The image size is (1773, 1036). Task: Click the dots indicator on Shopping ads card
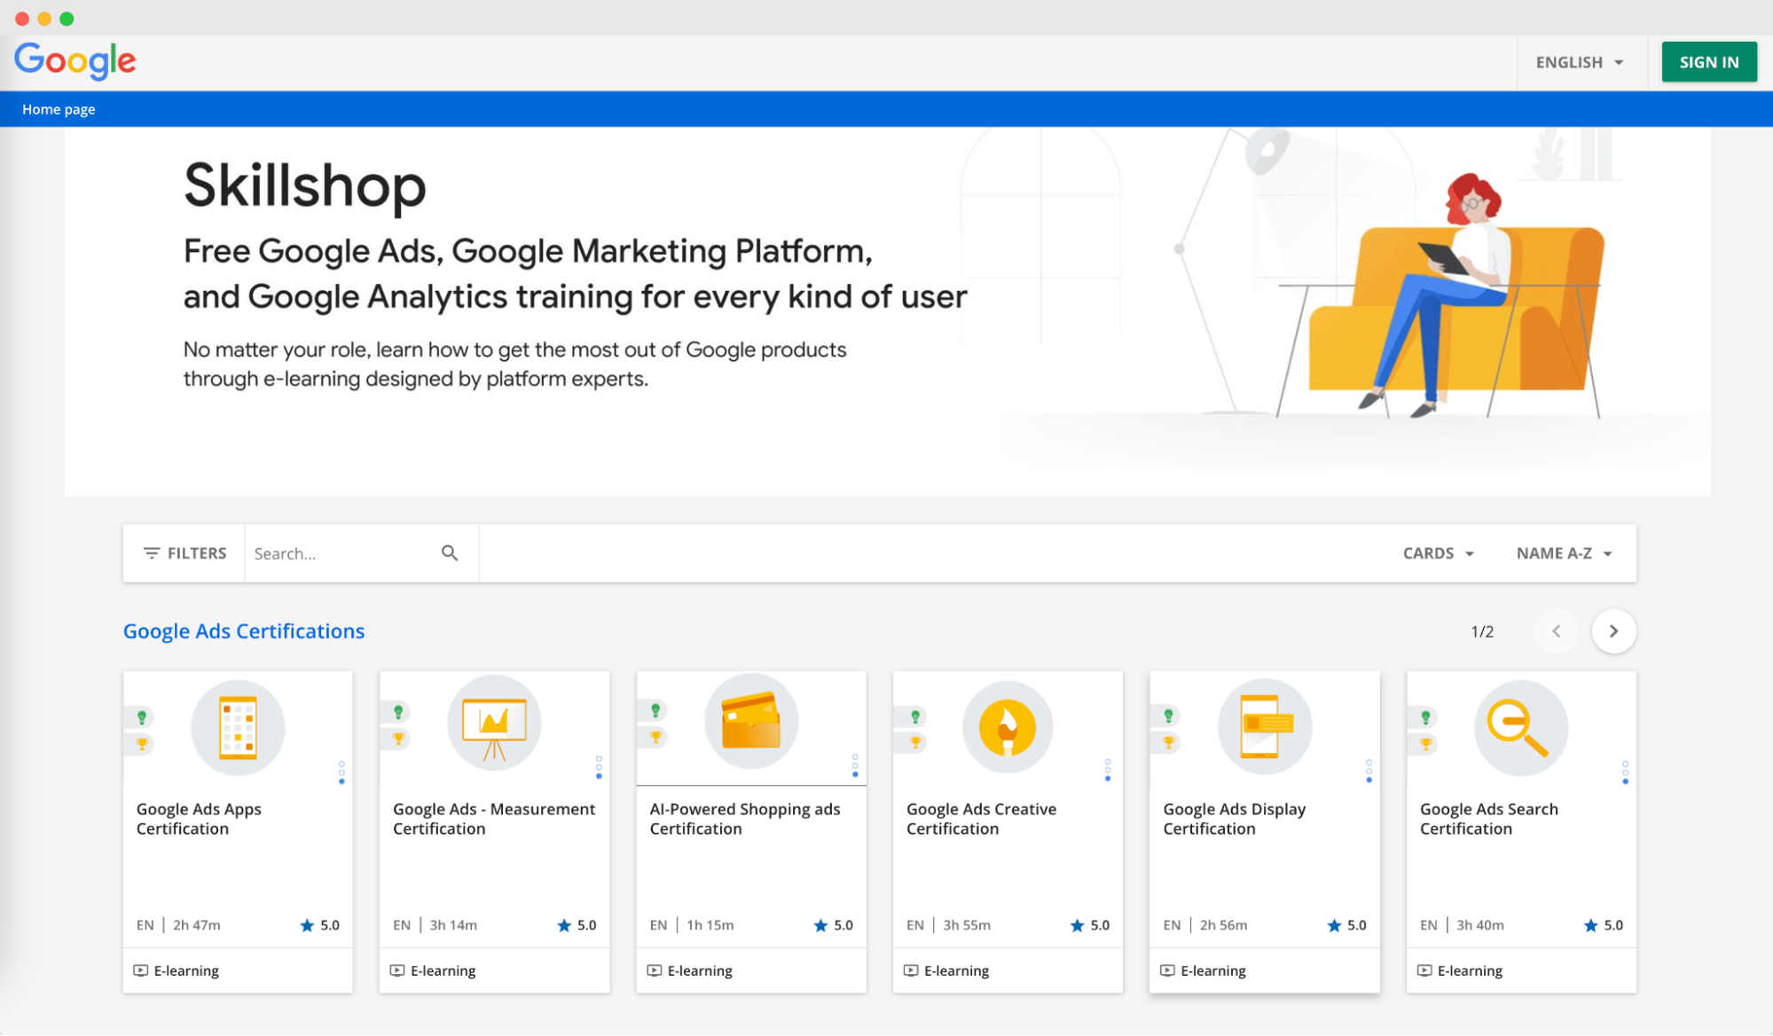click(x=855, y=765)
